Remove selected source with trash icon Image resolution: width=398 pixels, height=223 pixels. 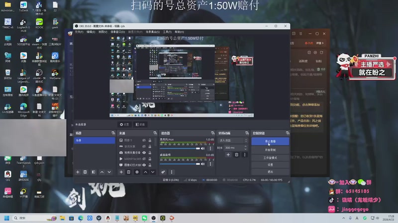(x=129, y=172)
